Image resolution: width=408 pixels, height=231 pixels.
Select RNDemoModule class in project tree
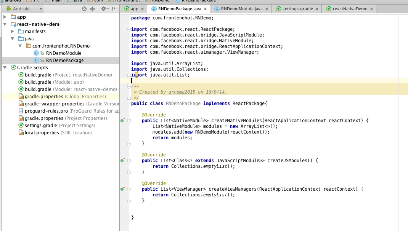click(63, 53)
